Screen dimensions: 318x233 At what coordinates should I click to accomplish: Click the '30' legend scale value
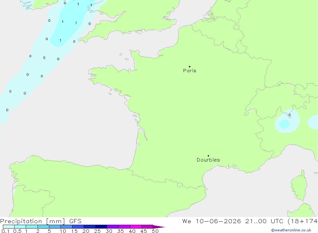(109, 231)
